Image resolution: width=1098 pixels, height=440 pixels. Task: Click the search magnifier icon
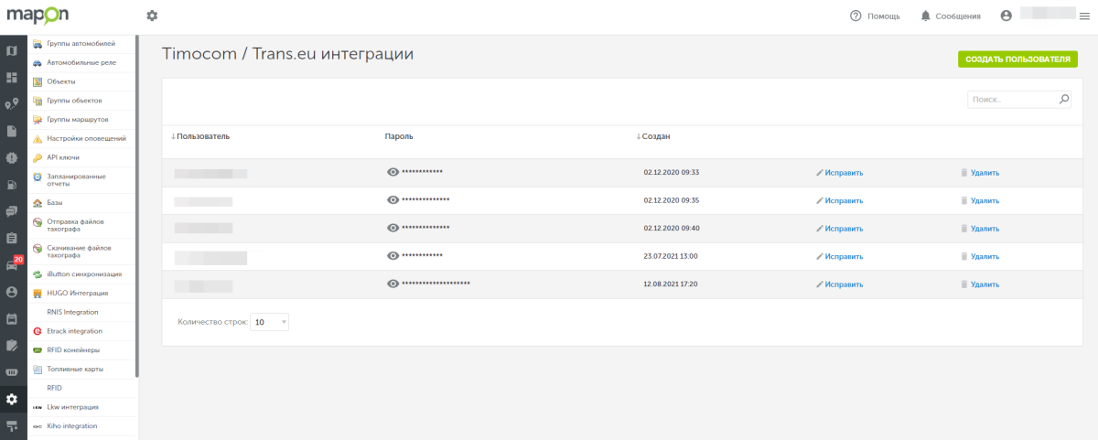[1064, 100]
